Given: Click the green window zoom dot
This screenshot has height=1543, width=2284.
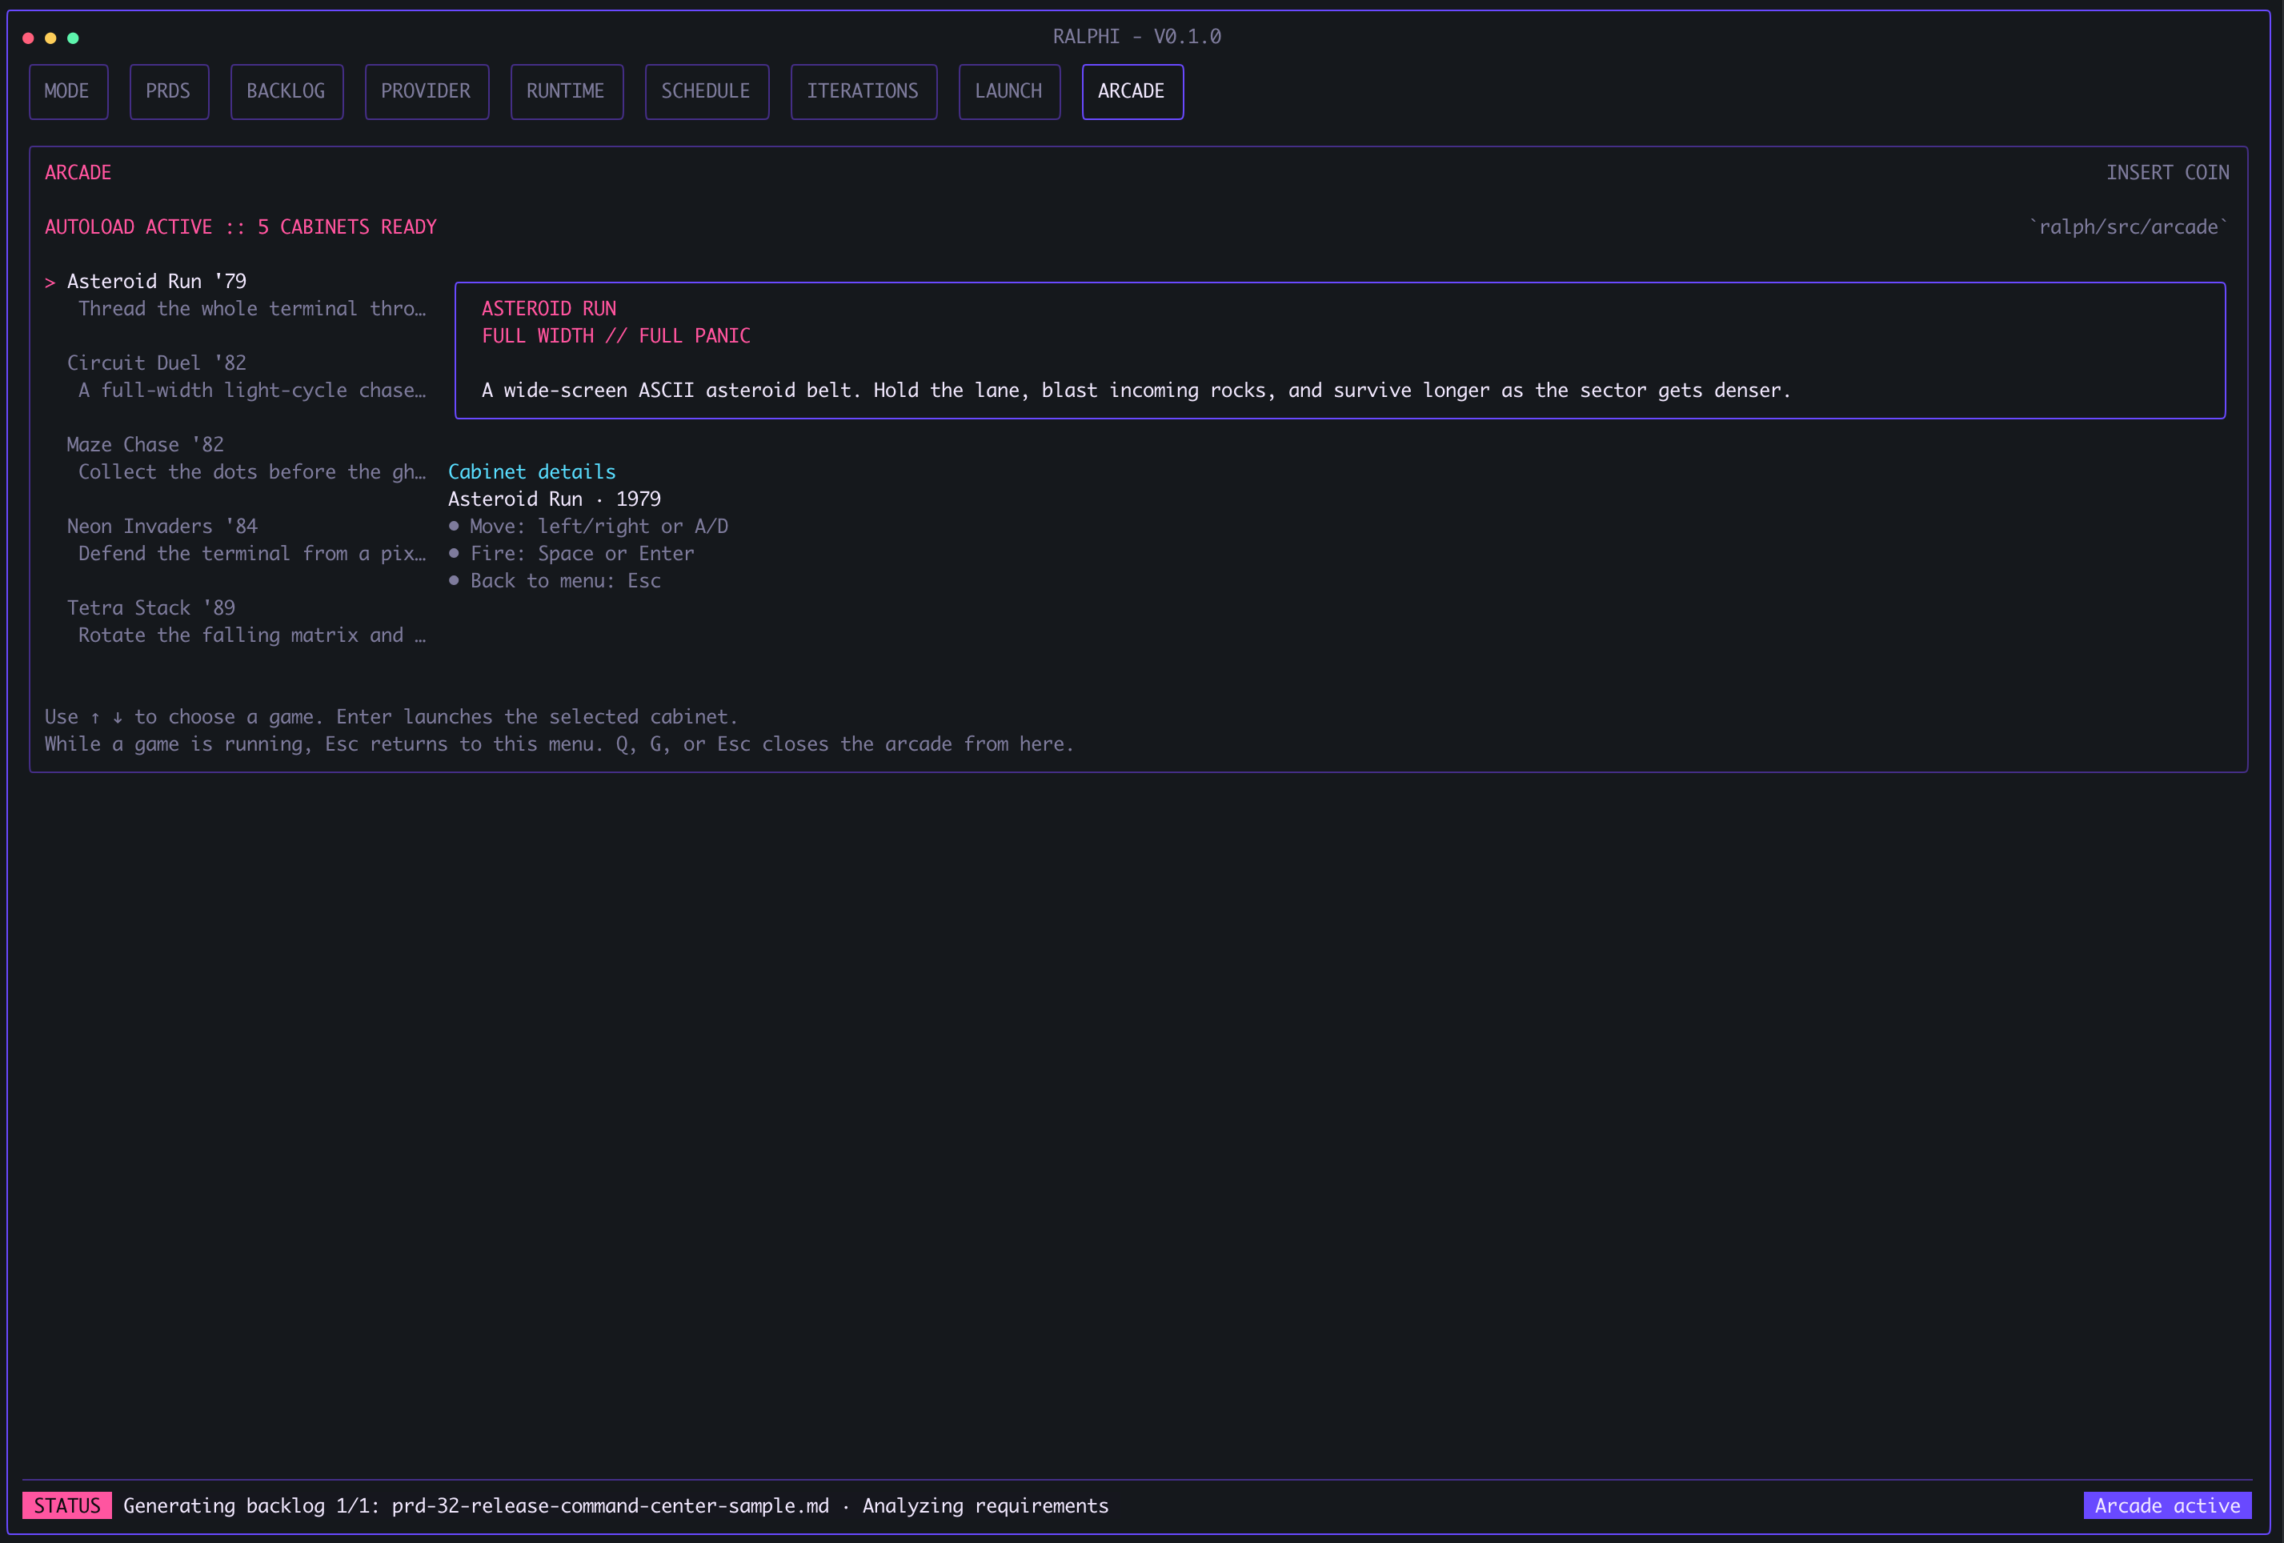Looking at the screenshot, I should pos(73,38).
